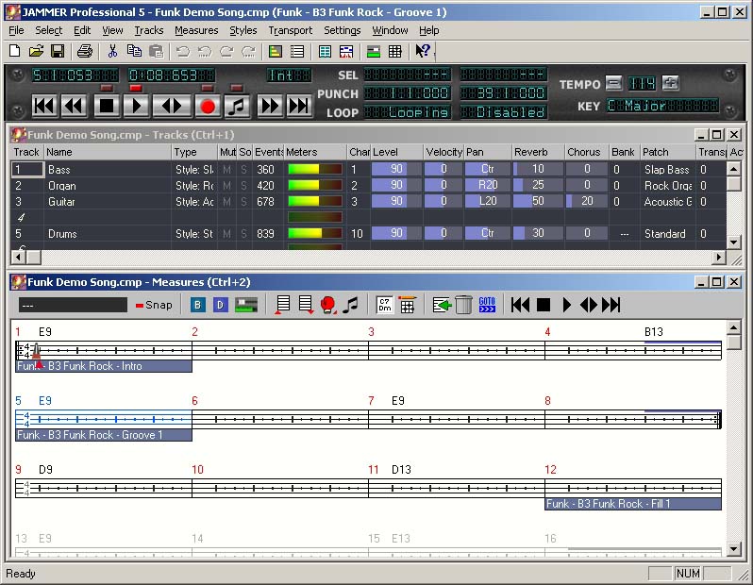This screenshot has height=585, width=753.
Task: Click the C Major key display
Action: 662,105
